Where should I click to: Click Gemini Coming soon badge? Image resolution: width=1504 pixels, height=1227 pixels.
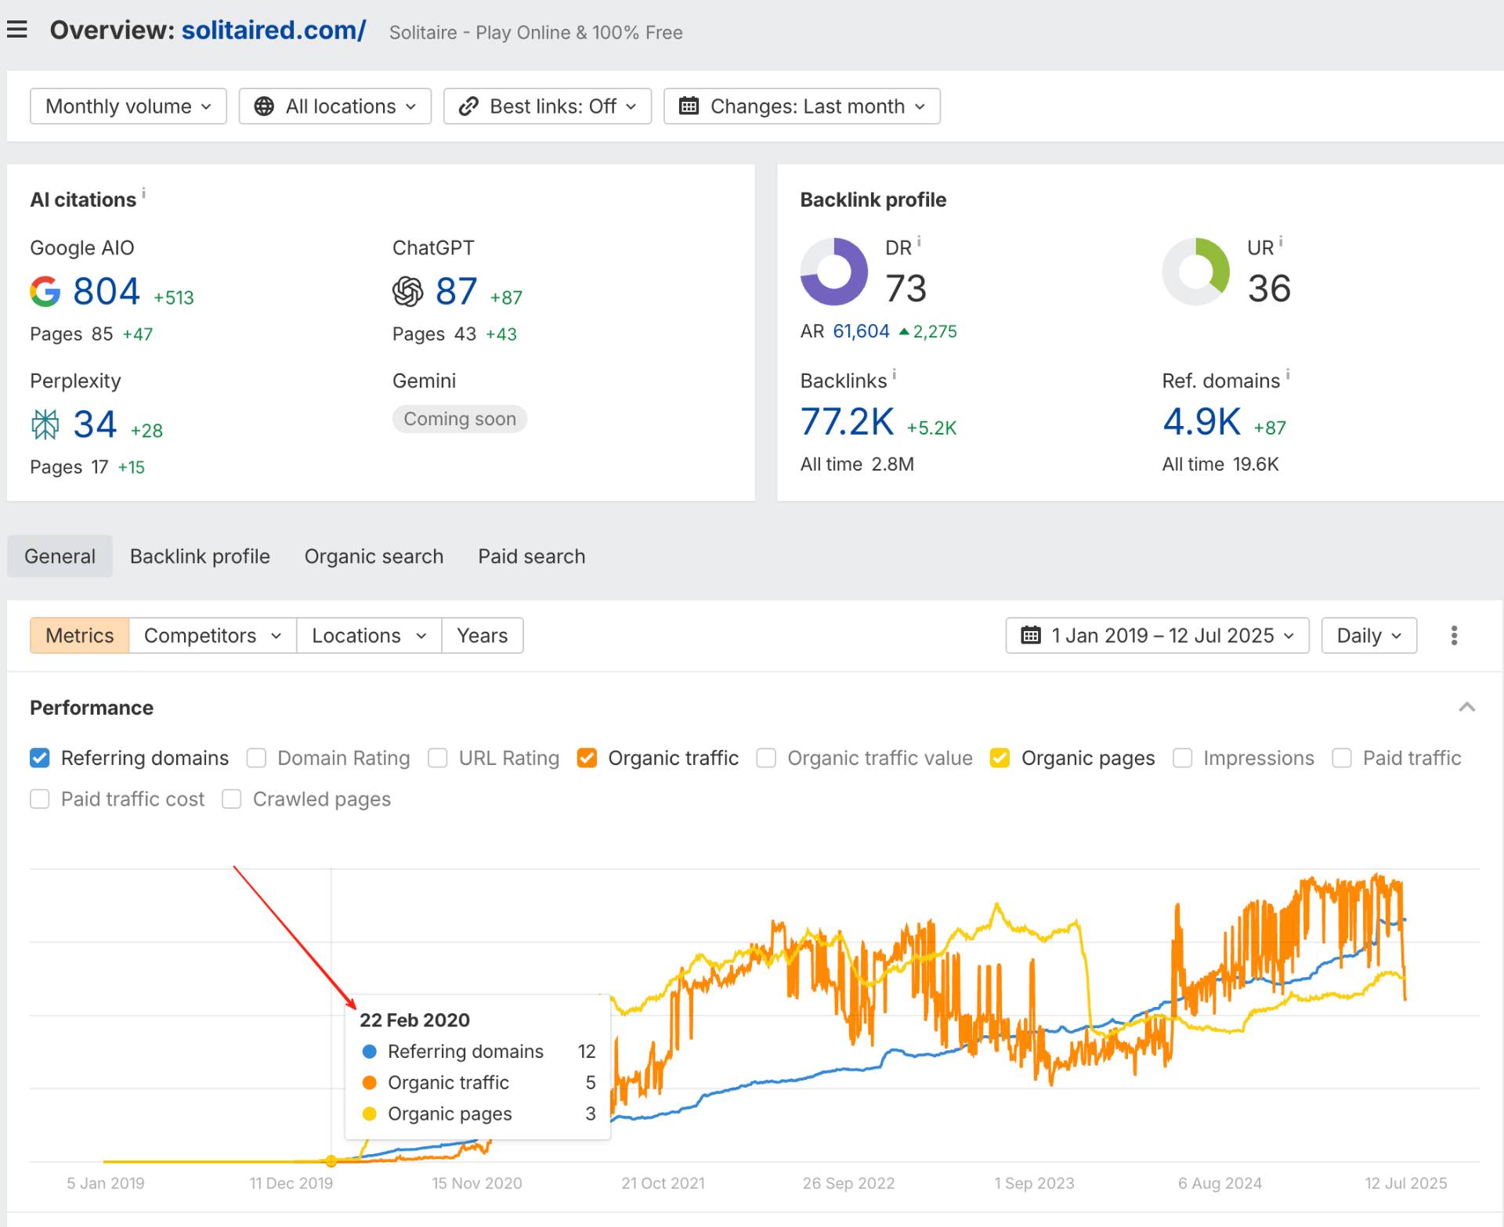(x=460, y=419)
